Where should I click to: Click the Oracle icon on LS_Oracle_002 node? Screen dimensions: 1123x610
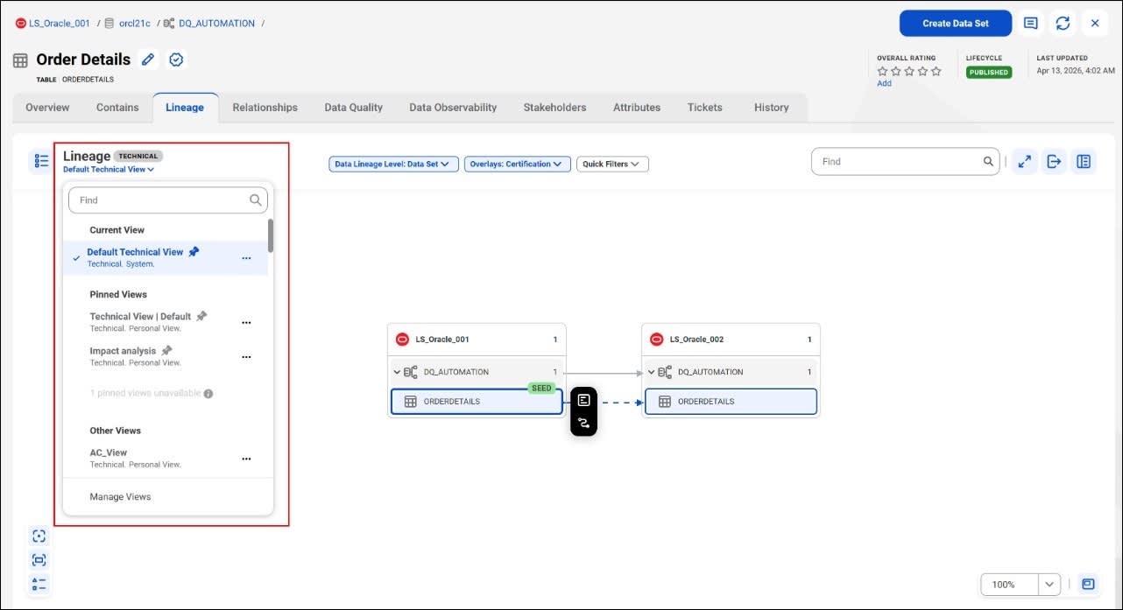tap(656, 340)
